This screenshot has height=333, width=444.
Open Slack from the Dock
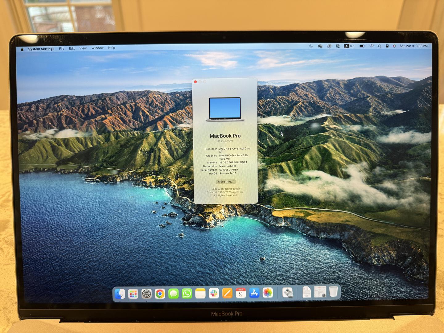(x=214, y=293)
